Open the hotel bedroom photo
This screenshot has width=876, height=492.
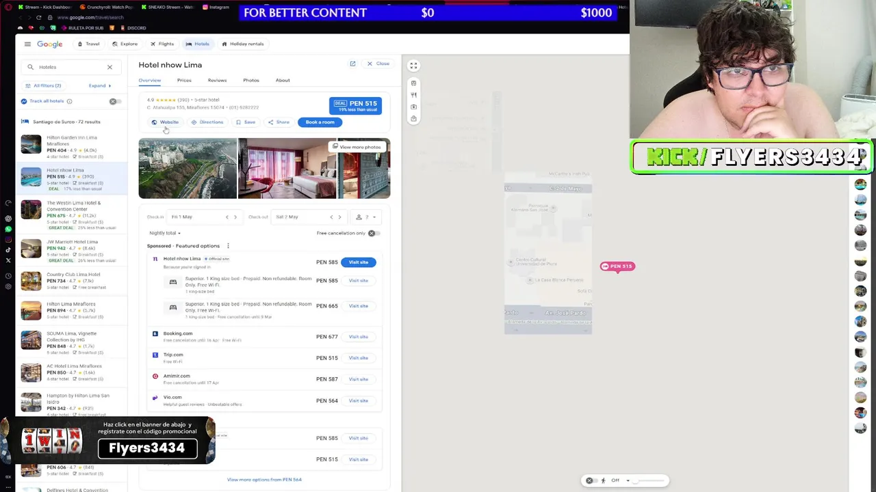pyautogui.click(x=287, y=168)
